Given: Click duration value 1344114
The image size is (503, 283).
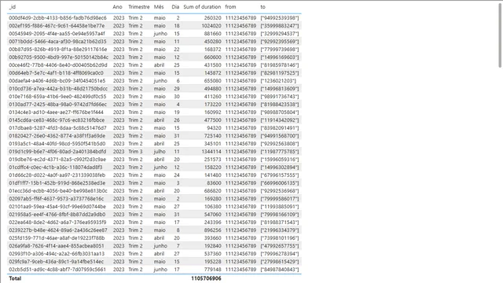Looking at the screenshot, I should (211, 152).
